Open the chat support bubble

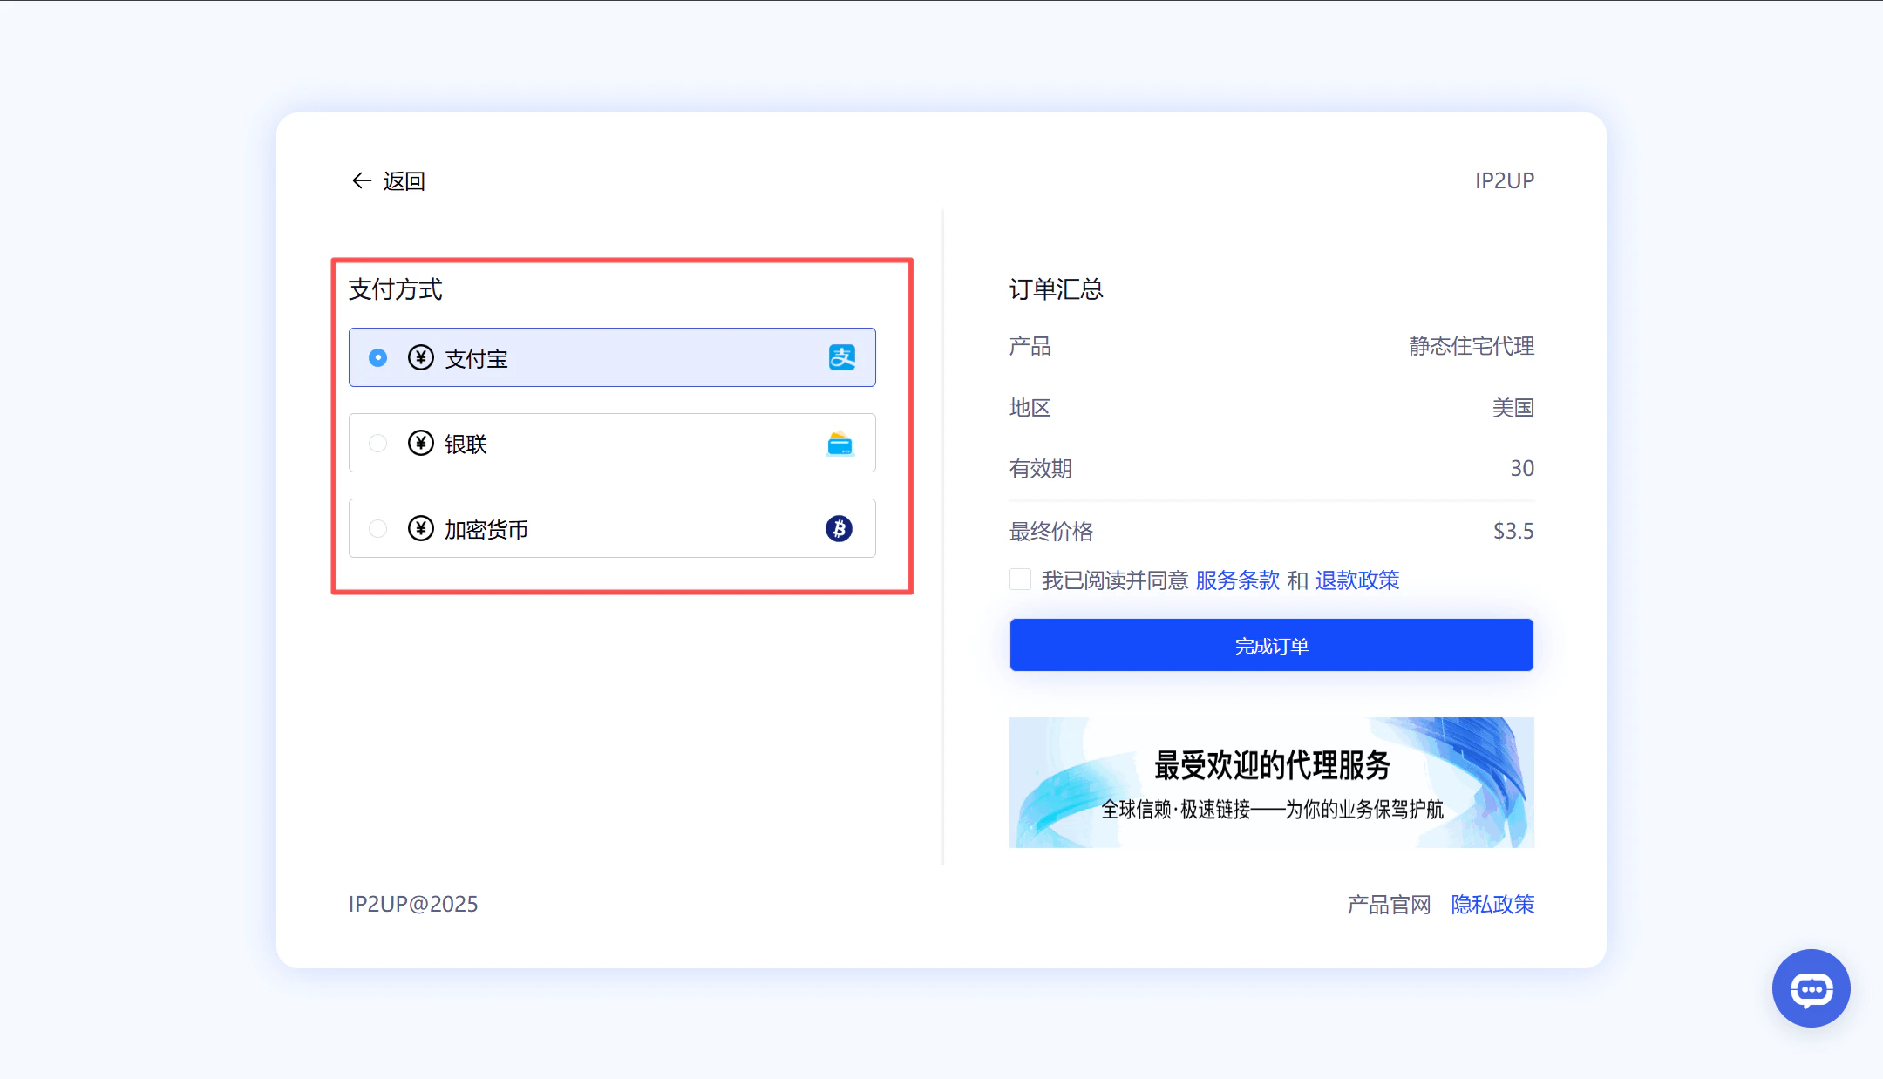1810,988
